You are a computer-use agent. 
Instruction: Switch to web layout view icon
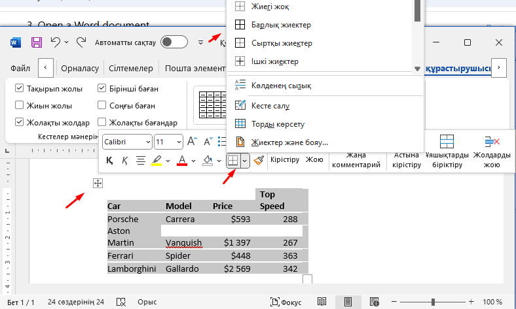pyautogui.click(x=375, y=302)
